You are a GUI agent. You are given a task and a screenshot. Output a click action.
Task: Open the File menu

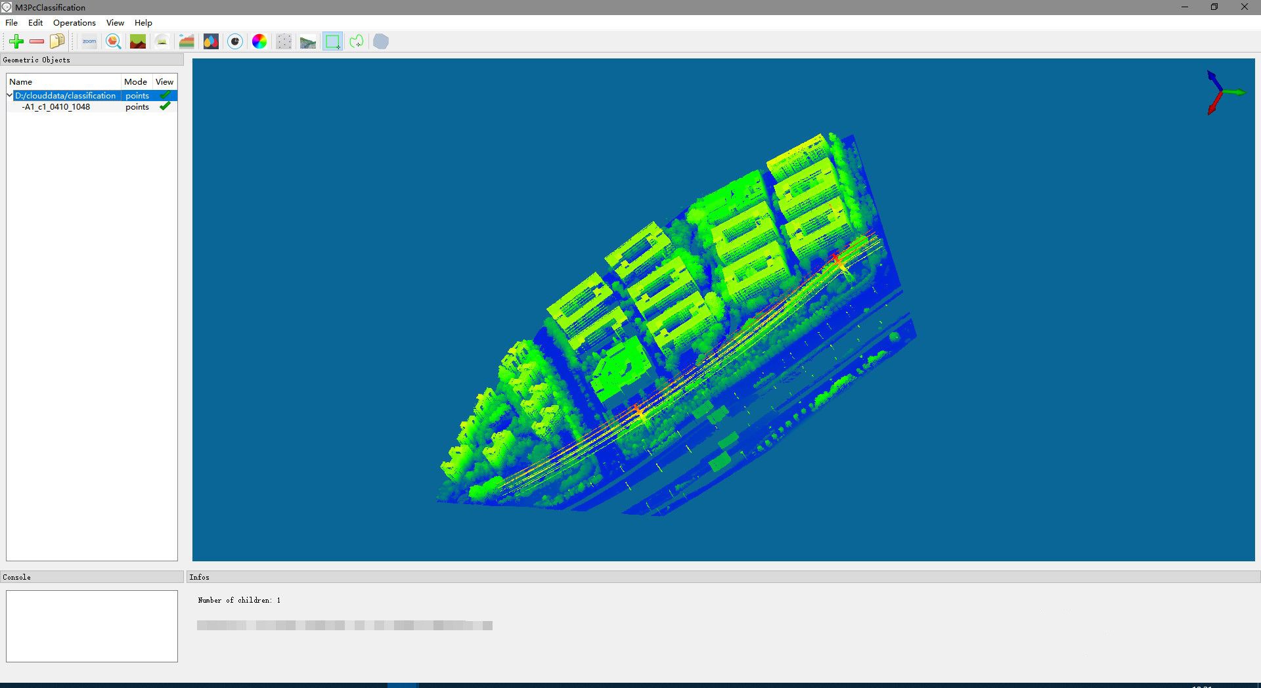12,22
